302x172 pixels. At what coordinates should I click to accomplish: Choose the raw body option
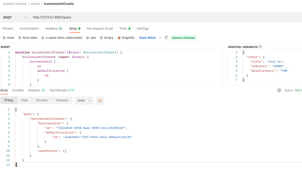(88, 38)
